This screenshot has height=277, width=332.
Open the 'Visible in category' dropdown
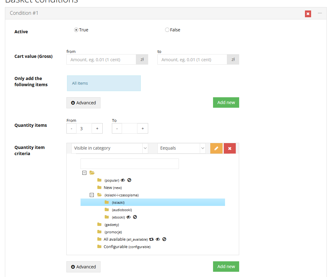(109, 148)
